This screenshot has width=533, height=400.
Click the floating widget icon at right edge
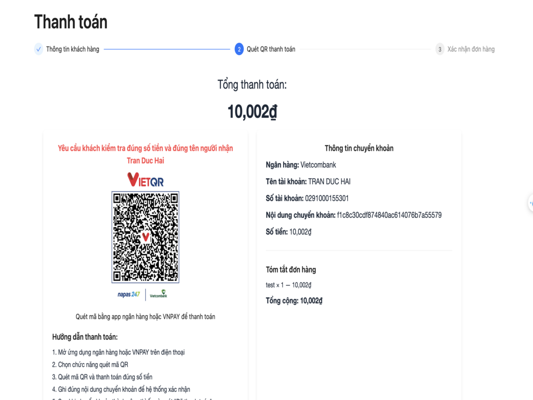tap(530, 203)
